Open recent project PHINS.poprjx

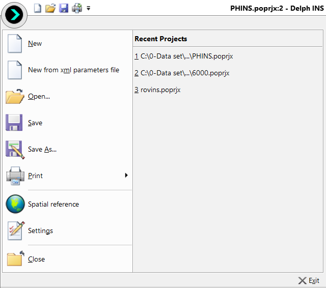click(184, 56)
